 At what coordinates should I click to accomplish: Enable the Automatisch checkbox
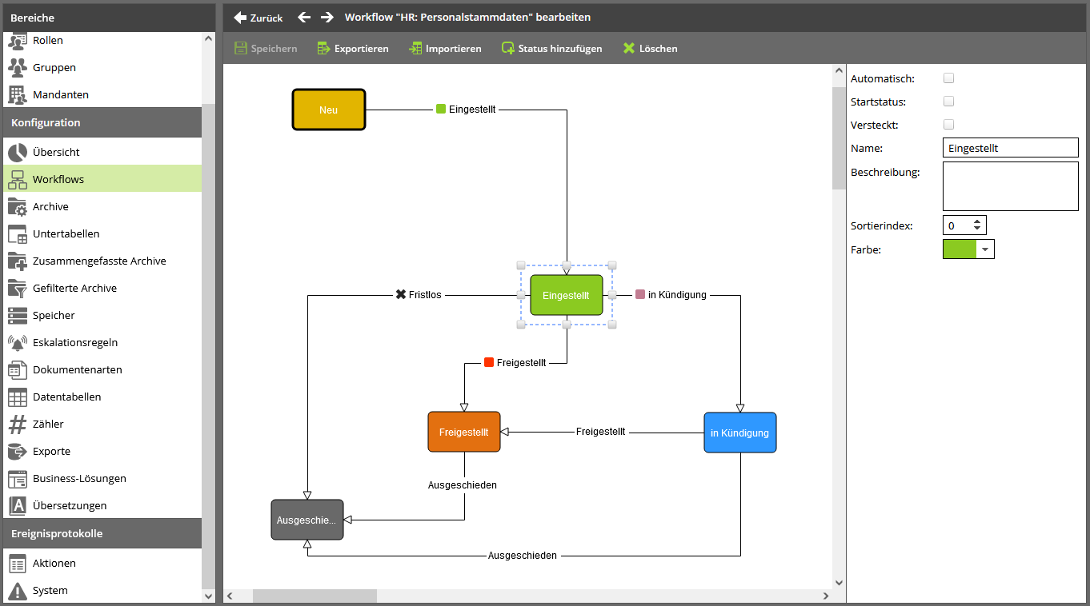tap(949, 78)
